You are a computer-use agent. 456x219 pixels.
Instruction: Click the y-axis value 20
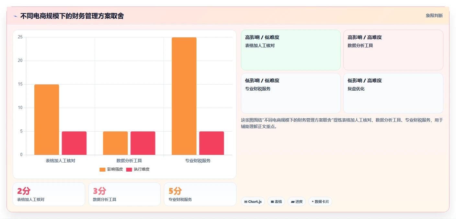pos(20,61)
